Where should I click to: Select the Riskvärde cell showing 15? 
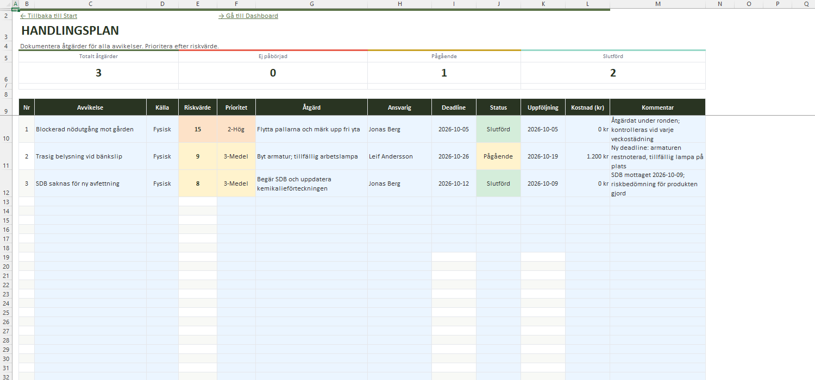point(198,129)
